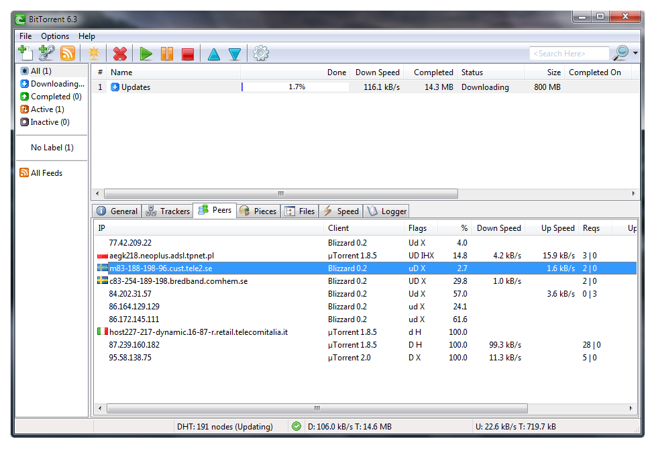Click the Create New Torrent star icon
This screenshot has width=658, height=451.
pyautogui.click(x=94, y=53)
